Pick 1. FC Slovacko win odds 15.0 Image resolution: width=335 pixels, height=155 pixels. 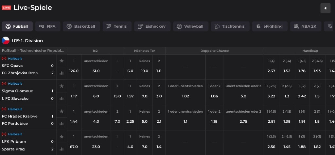117,92
